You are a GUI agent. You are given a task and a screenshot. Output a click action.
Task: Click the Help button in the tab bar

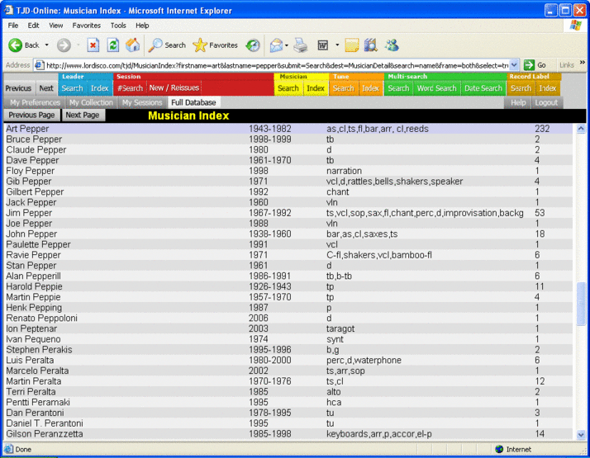pos(518,102)
